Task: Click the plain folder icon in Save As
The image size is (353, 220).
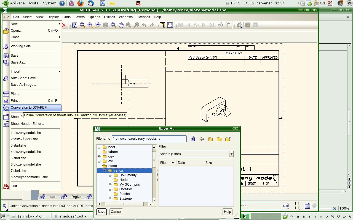Action: 219,139
